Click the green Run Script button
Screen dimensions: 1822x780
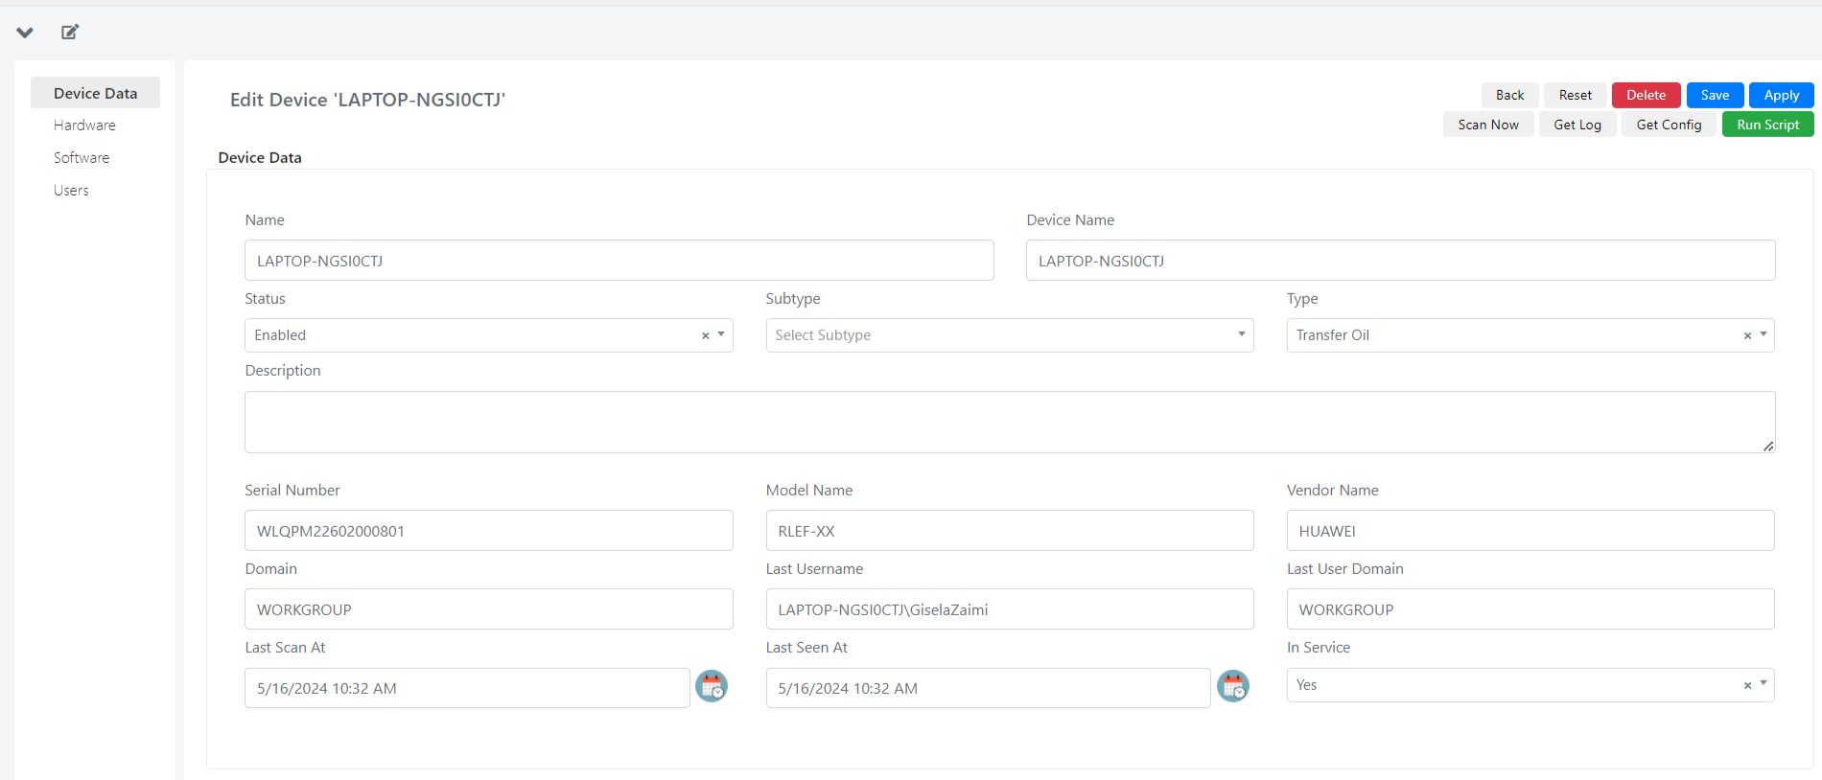point(1767,125)
